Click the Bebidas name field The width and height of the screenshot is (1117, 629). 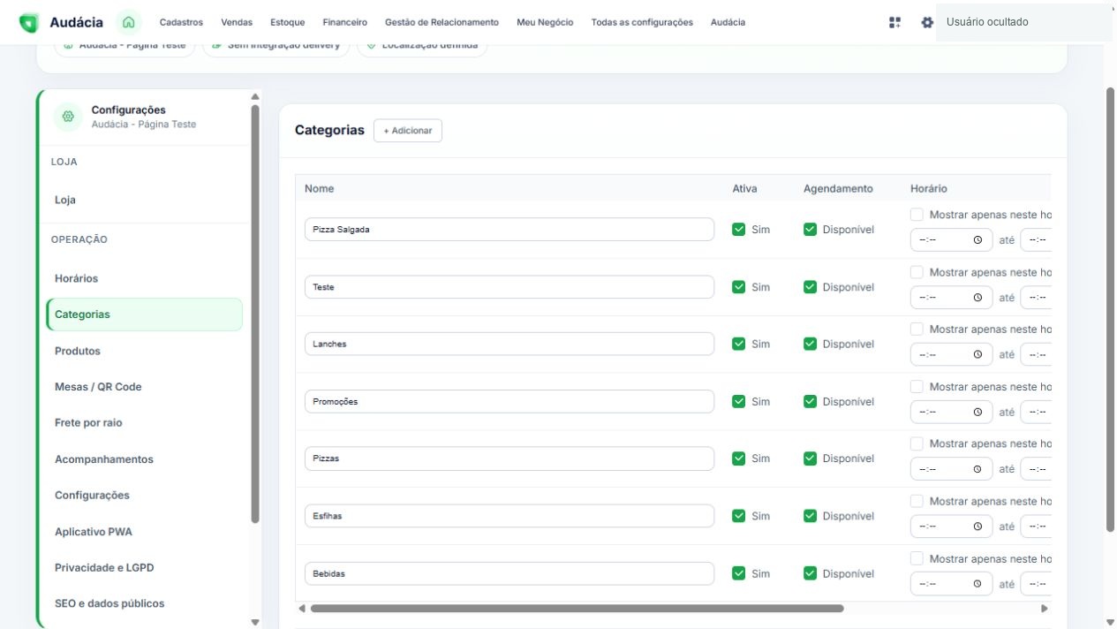[509, 573]
